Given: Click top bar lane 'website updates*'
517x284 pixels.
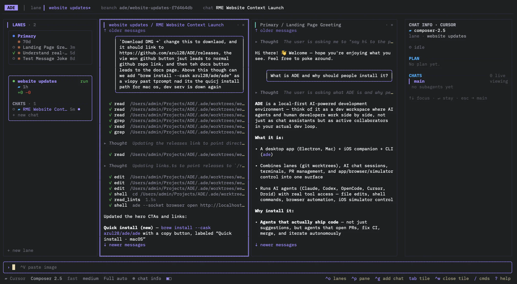Looking at the screenshot, I should click(70, 8).
